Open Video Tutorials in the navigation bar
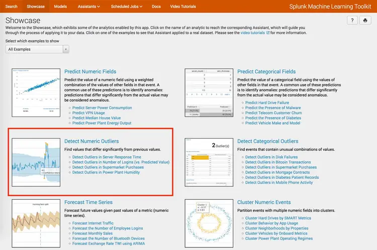Image resolution: width=377 pixels, height=250 pixels. point(183,7)
